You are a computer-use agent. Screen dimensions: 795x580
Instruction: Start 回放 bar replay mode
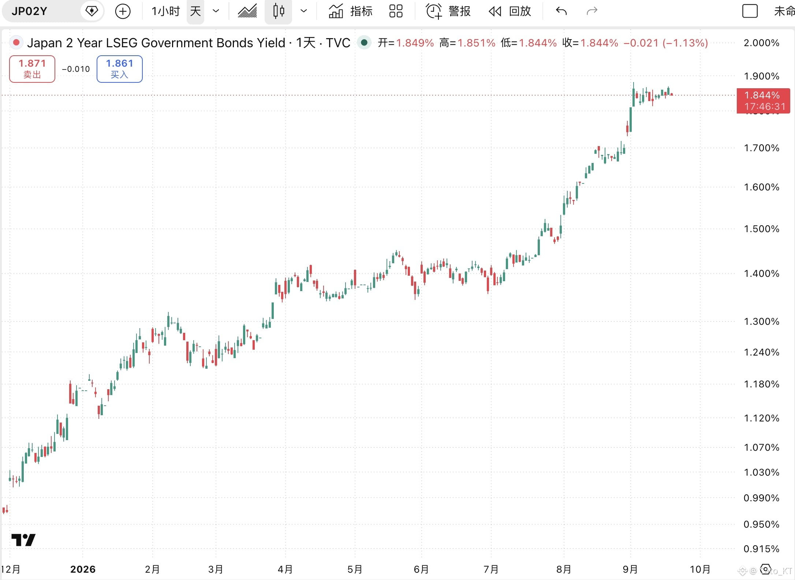(510, 11)
